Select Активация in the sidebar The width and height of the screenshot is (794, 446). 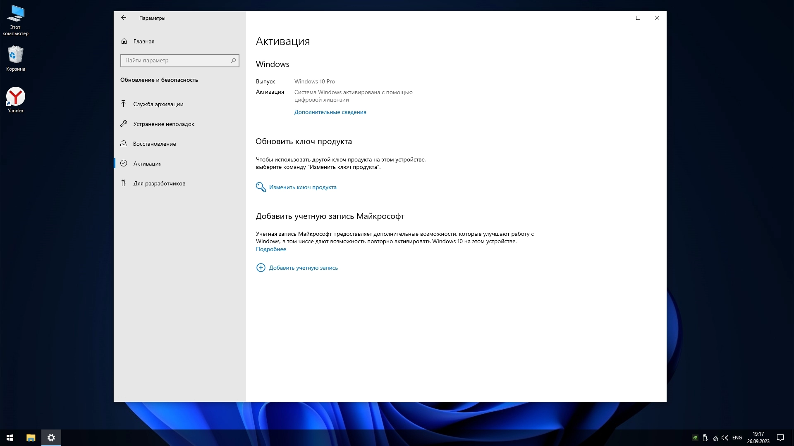click(x=147, y=164)
